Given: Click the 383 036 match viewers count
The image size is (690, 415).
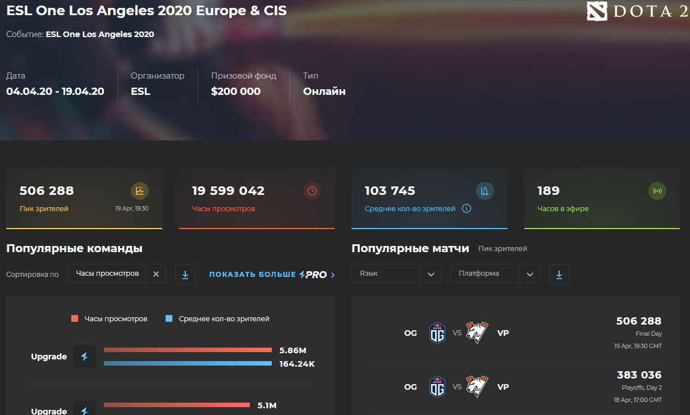Looking at the screenshot, I should coord(639,375).
